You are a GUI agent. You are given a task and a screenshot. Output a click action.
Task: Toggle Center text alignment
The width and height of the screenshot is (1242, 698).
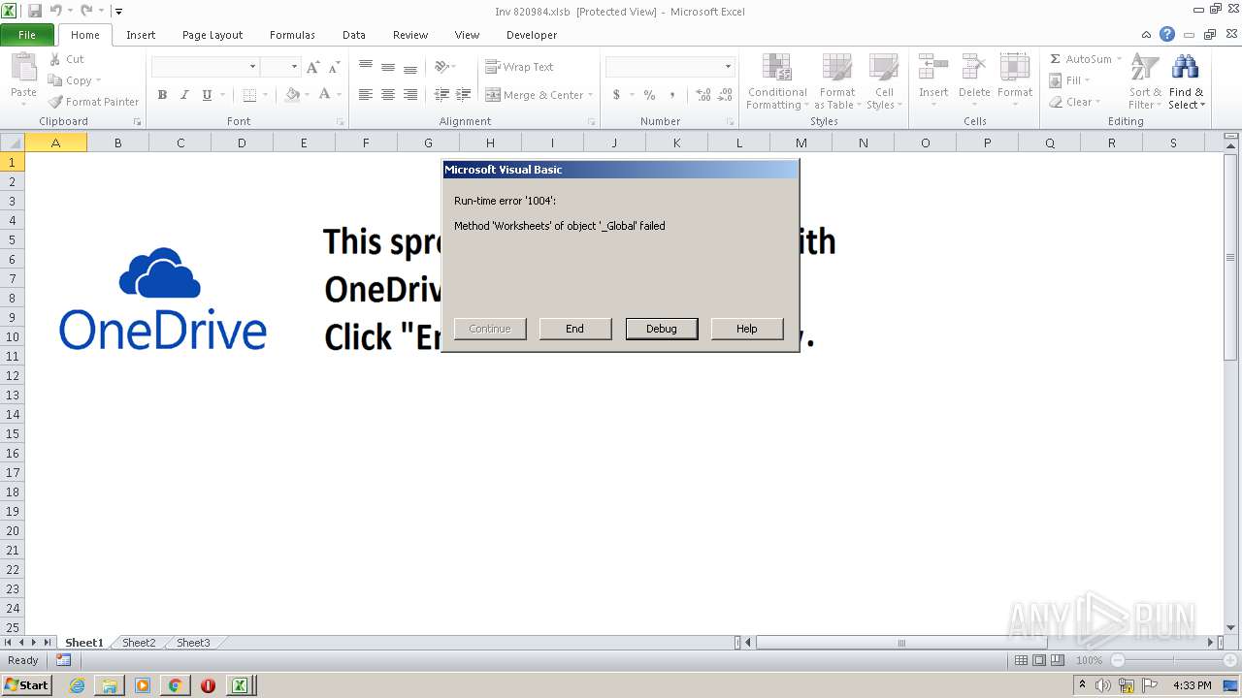[x=388, y=95]
